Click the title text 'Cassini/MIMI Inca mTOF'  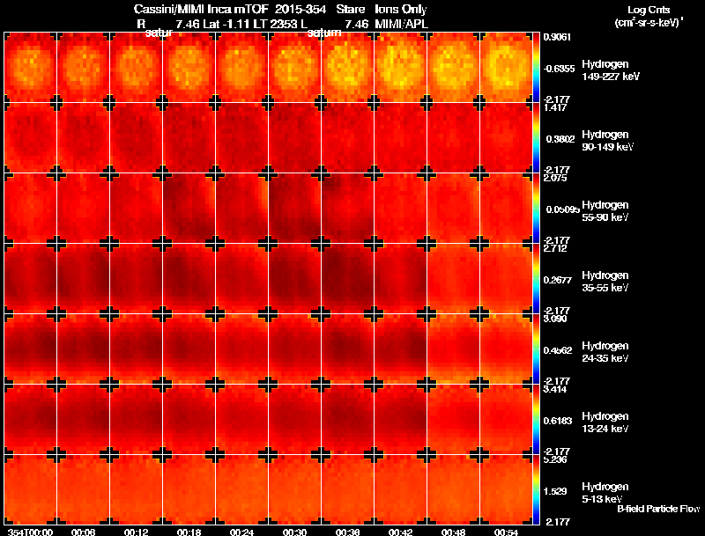pos(201,10)
